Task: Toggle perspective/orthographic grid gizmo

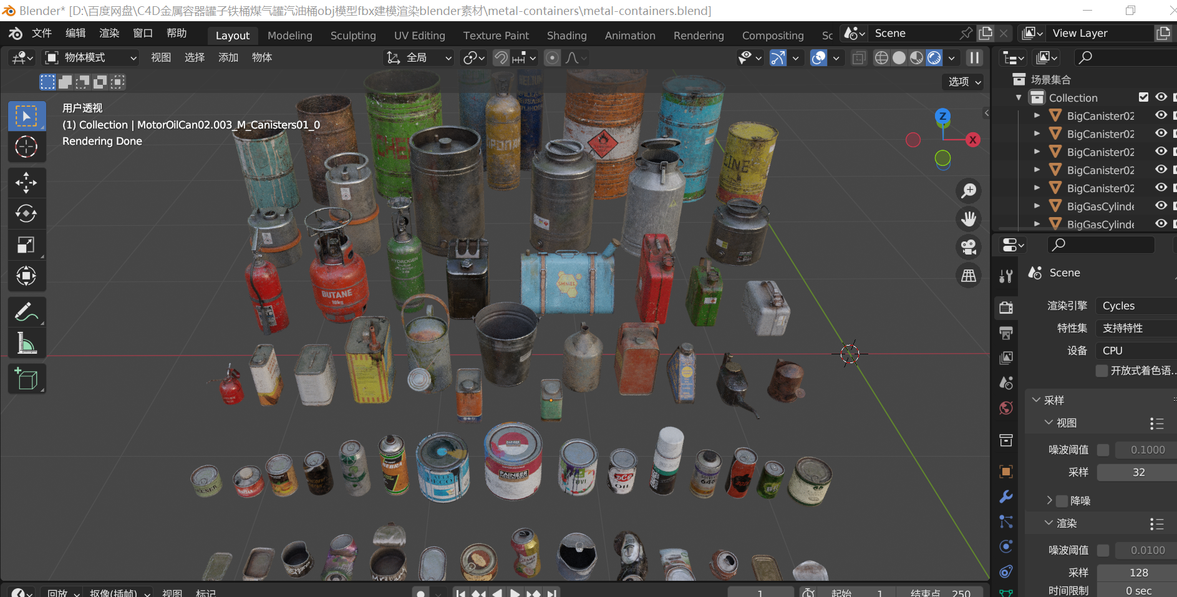Action: 969,275
